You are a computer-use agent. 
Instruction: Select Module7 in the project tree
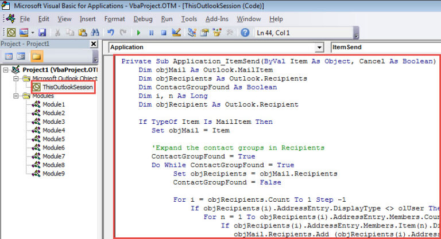point(53,156)
